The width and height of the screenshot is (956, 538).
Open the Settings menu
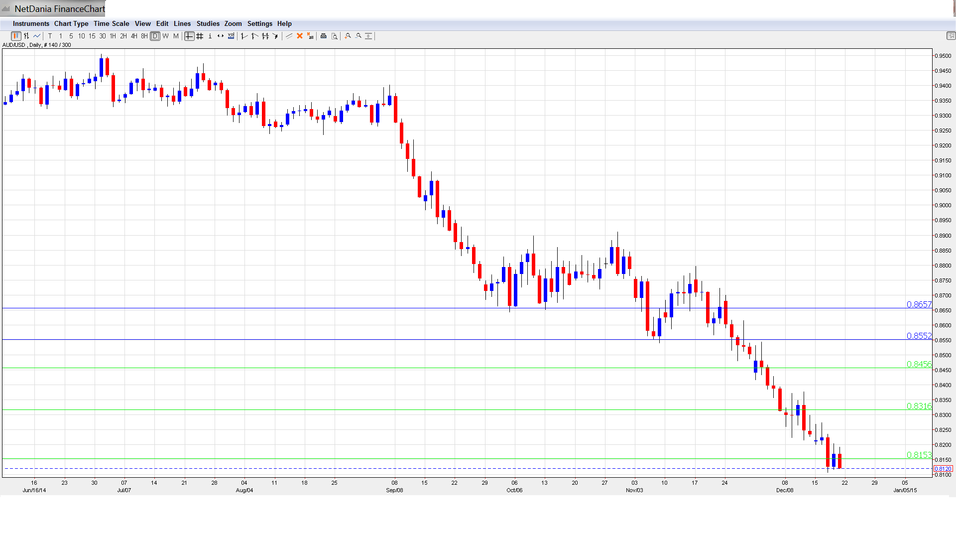click(x=260, y=23)
